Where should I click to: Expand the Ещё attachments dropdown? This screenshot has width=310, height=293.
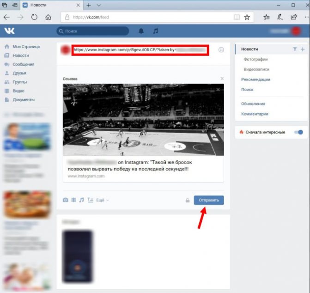[103, 200]
